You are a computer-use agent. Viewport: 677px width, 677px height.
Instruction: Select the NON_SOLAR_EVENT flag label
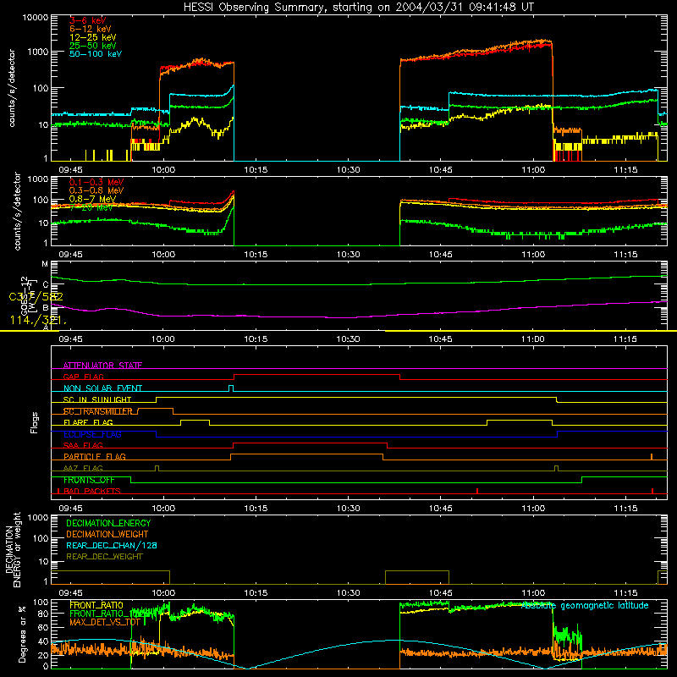(x=102, y=388)
